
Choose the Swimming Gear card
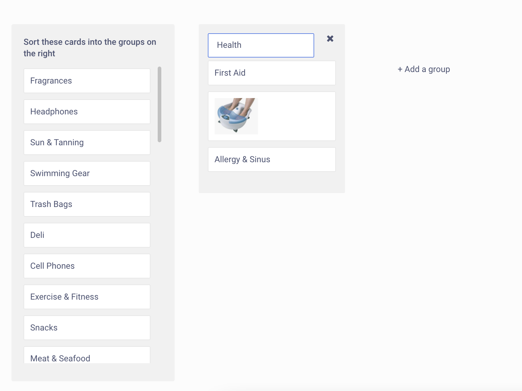pyautogui.click(x=87, y=173)
